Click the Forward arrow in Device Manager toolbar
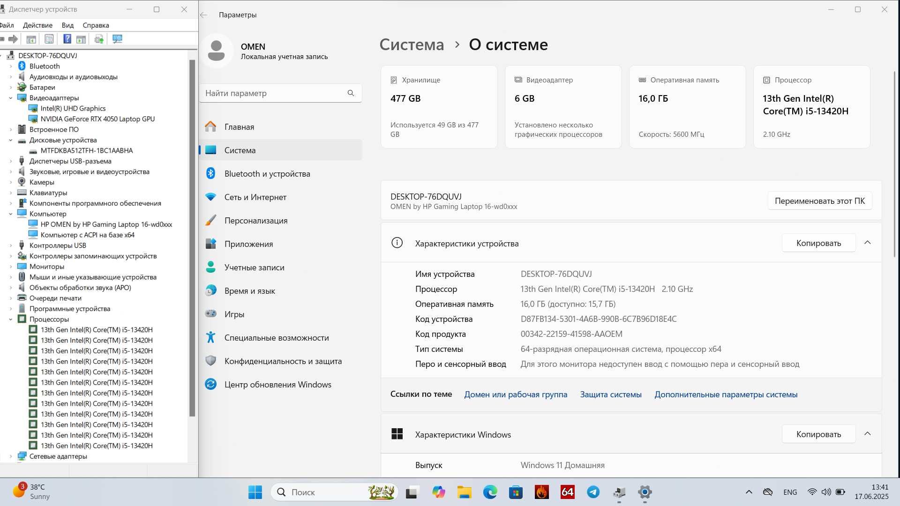 [13, 39]
